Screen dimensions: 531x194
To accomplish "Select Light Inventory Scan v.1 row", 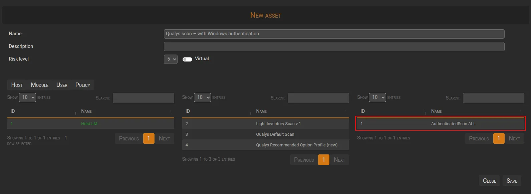I will 265,124.
